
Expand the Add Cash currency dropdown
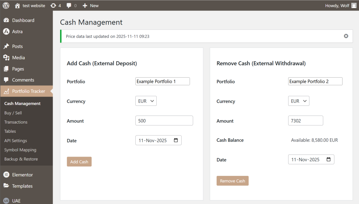(x=146, y=101)
